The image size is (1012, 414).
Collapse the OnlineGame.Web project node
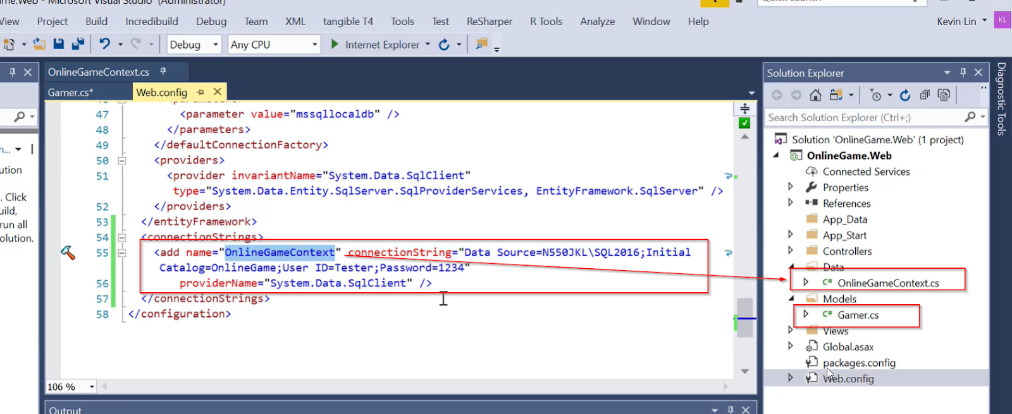(x=776, y=155)
